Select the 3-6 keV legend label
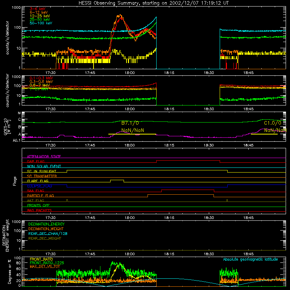 tap(38, 9)
